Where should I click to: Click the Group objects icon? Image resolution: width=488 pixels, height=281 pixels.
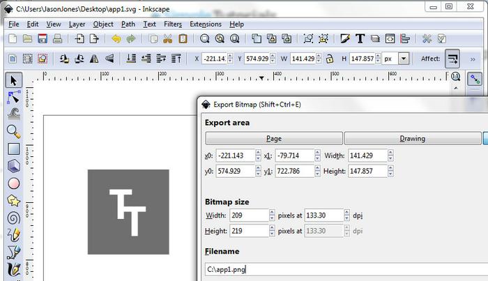308,39
